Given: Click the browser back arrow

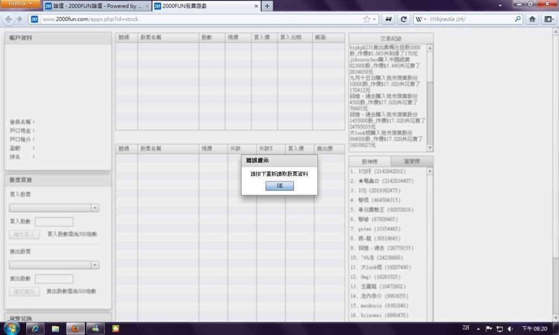Looking at the screenshot, I should (x=8, y=19).
